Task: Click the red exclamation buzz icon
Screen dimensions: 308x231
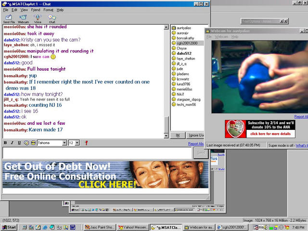Action: pos(86,143)
